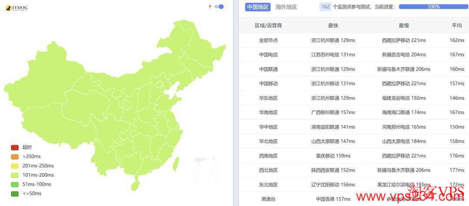Image resolution: width=469 pixels, height=206 pixels.
Task: Click the 51ms-100ms legend swatch
Action: 15,184
